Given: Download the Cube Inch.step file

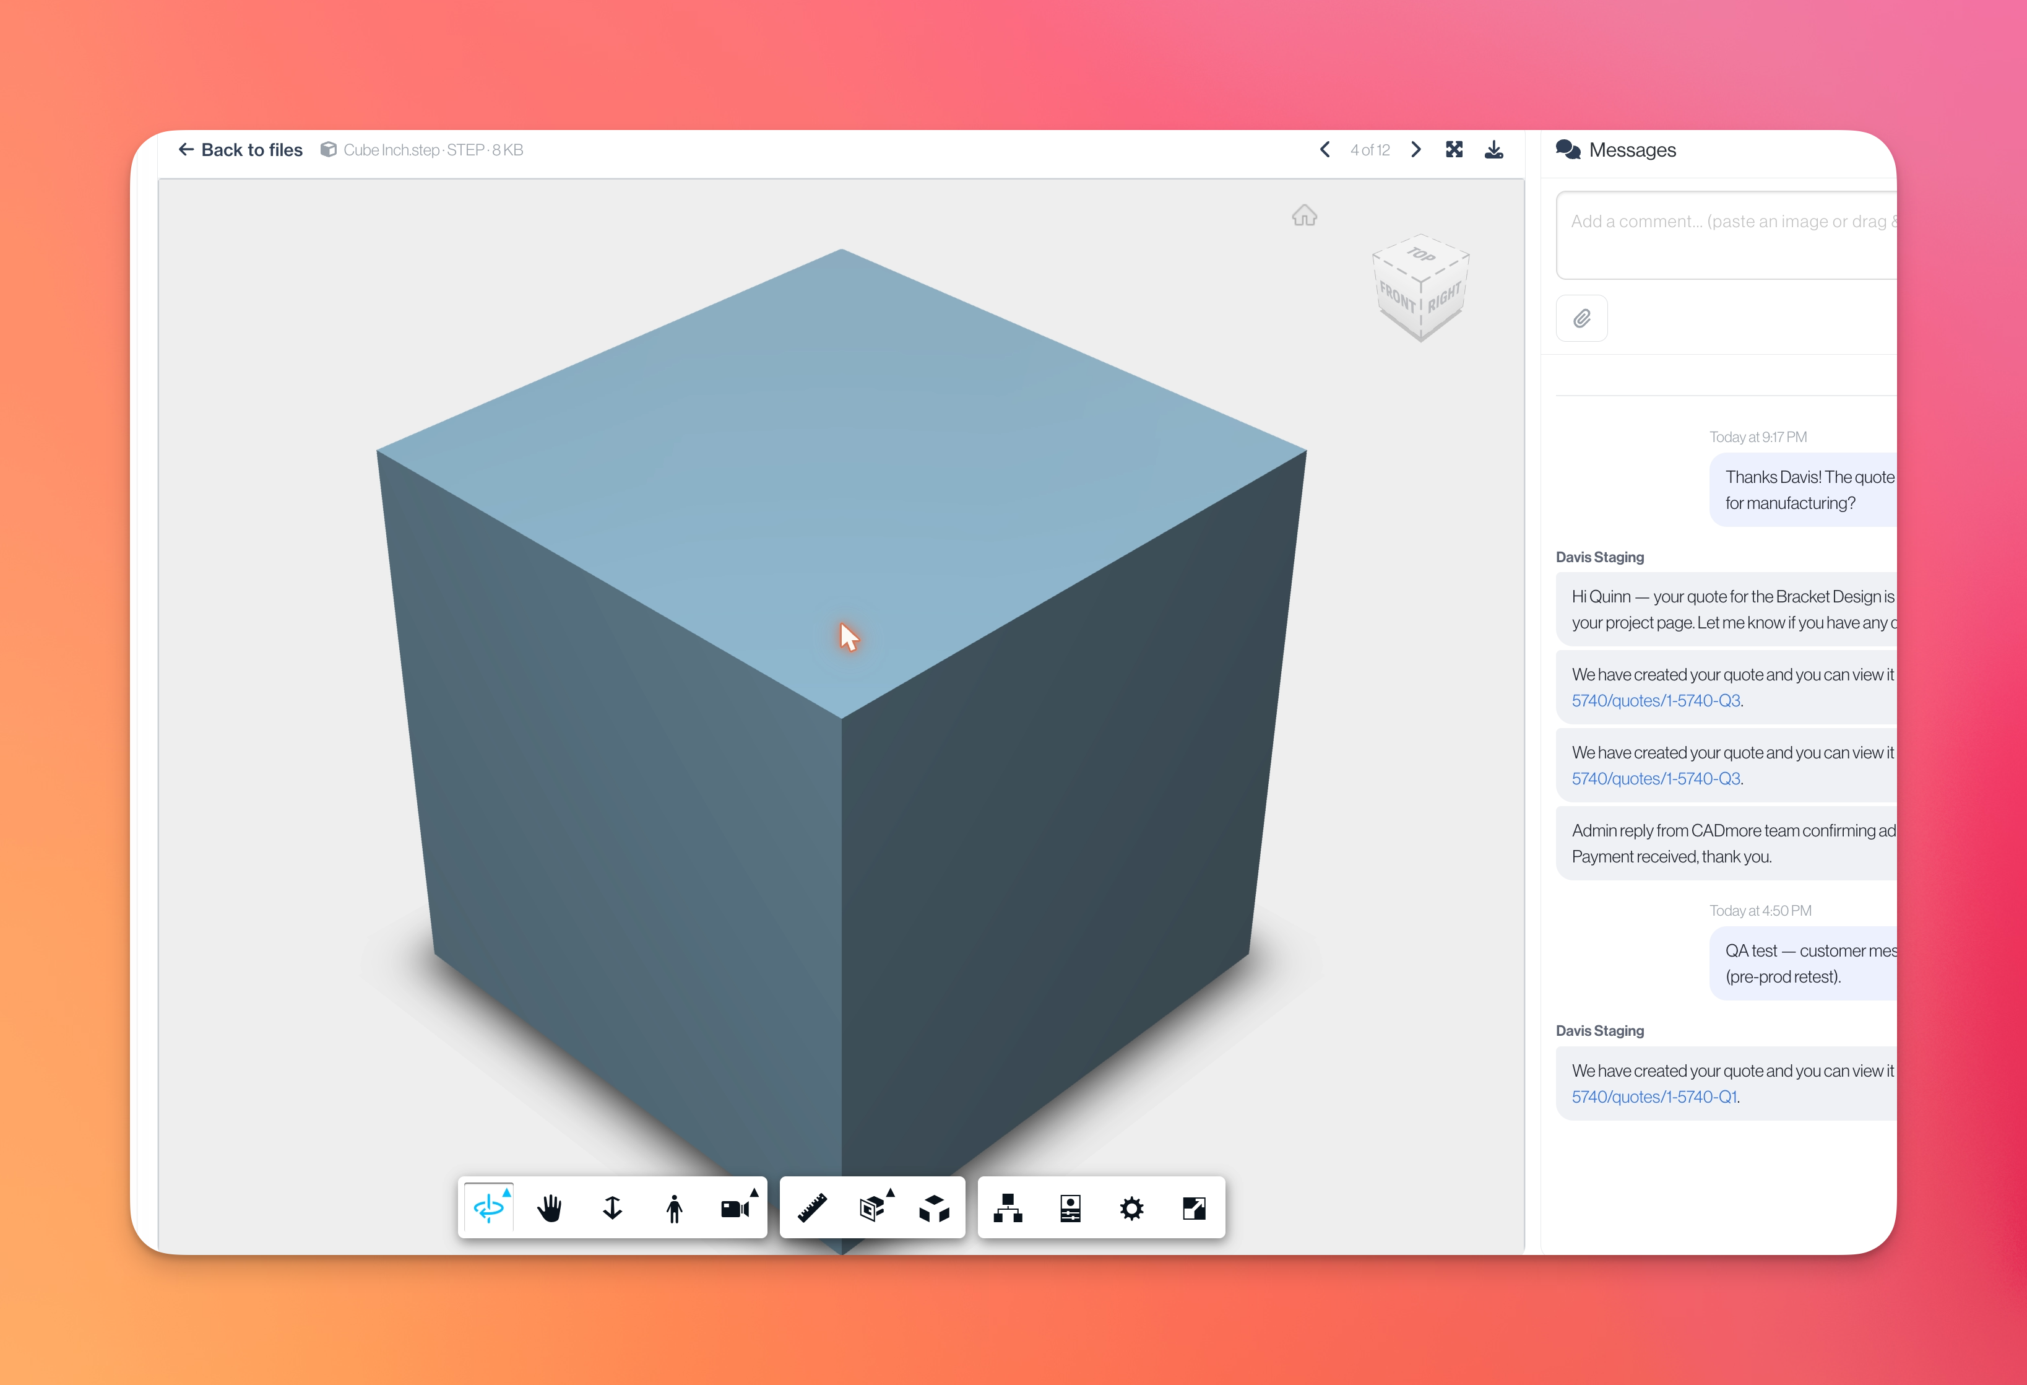Looking at the screenshot, I should (x=1494, y=149).
